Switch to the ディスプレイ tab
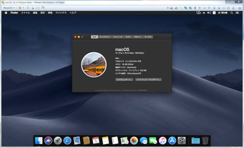This screenshot has height=148, width=244. click(105, 37)
